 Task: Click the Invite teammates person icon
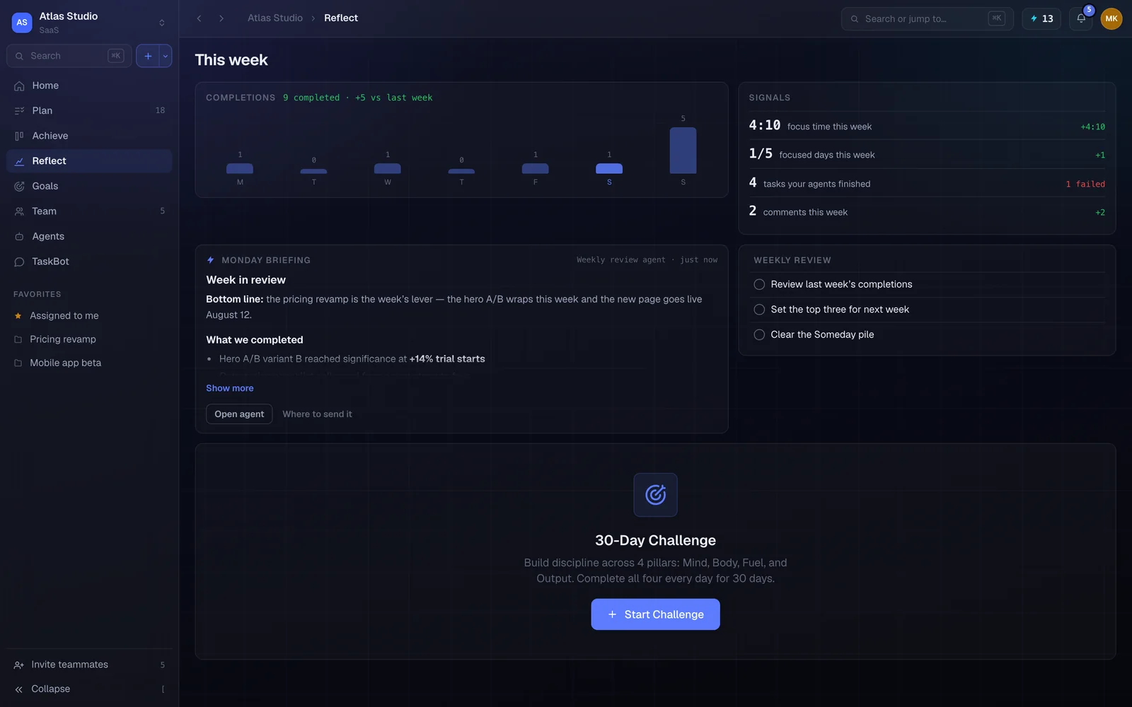pos(19,665)
